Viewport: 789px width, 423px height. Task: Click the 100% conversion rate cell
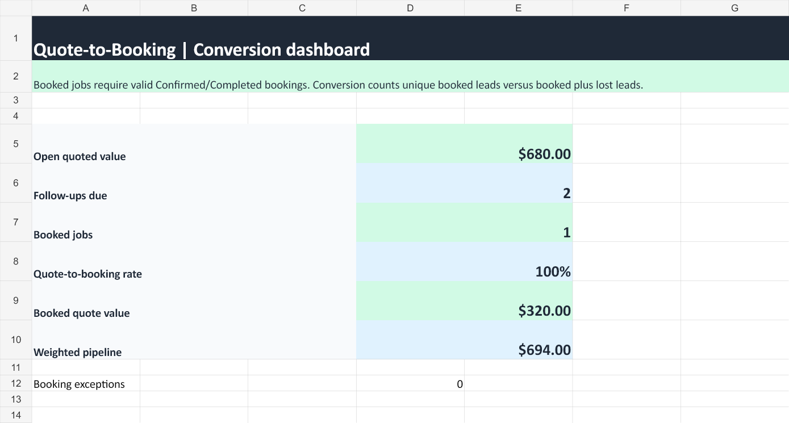pyautogui.click(x=464, y=261)
